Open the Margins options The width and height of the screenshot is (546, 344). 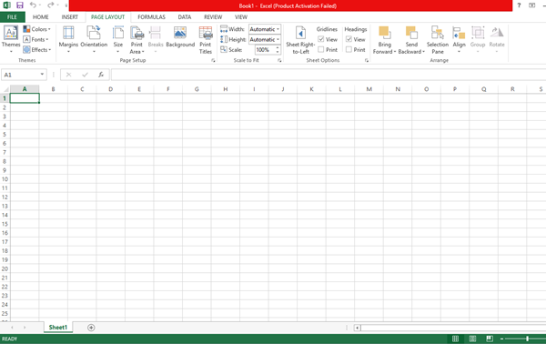click(x=68, y=39)
